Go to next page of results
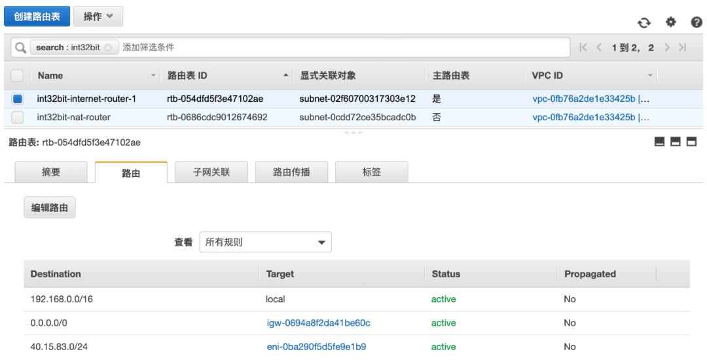This screenshot has width=707, height=360. pos(667,47)
